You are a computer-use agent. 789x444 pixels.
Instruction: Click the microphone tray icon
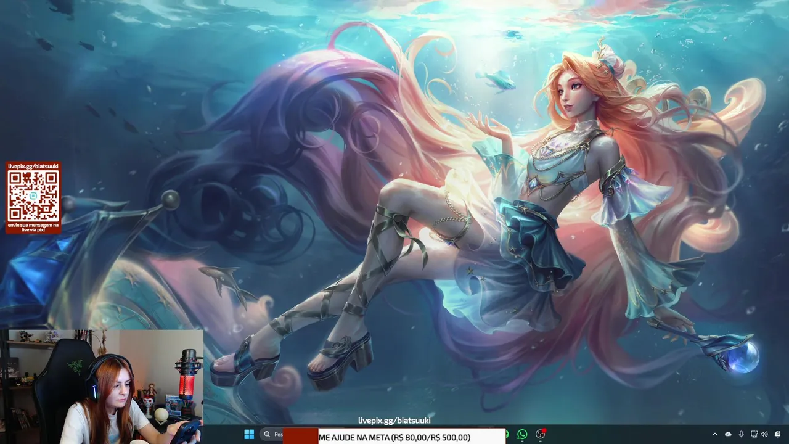741,434
